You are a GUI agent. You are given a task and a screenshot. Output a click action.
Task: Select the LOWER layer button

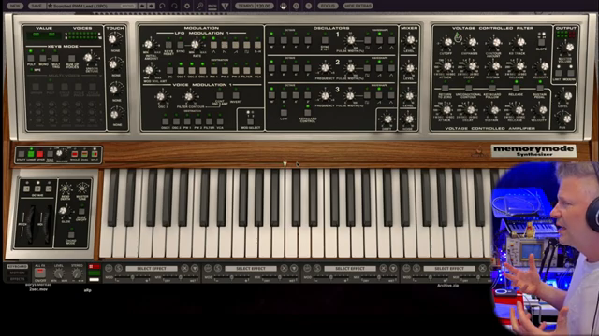31,154
